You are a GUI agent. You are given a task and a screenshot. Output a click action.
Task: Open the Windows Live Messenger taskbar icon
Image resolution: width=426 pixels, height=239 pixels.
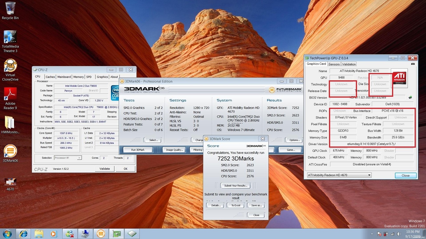(70, 234)
